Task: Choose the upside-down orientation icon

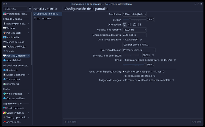Action: (x=135, y=24)
